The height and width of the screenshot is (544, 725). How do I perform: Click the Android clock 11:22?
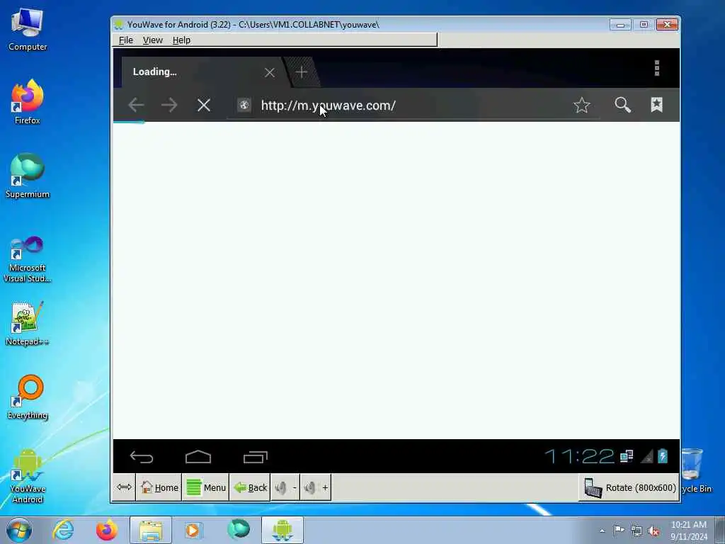click(579, 457)
